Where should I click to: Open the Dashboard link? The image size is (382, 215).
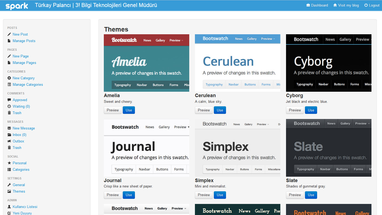tap(319, 5)
